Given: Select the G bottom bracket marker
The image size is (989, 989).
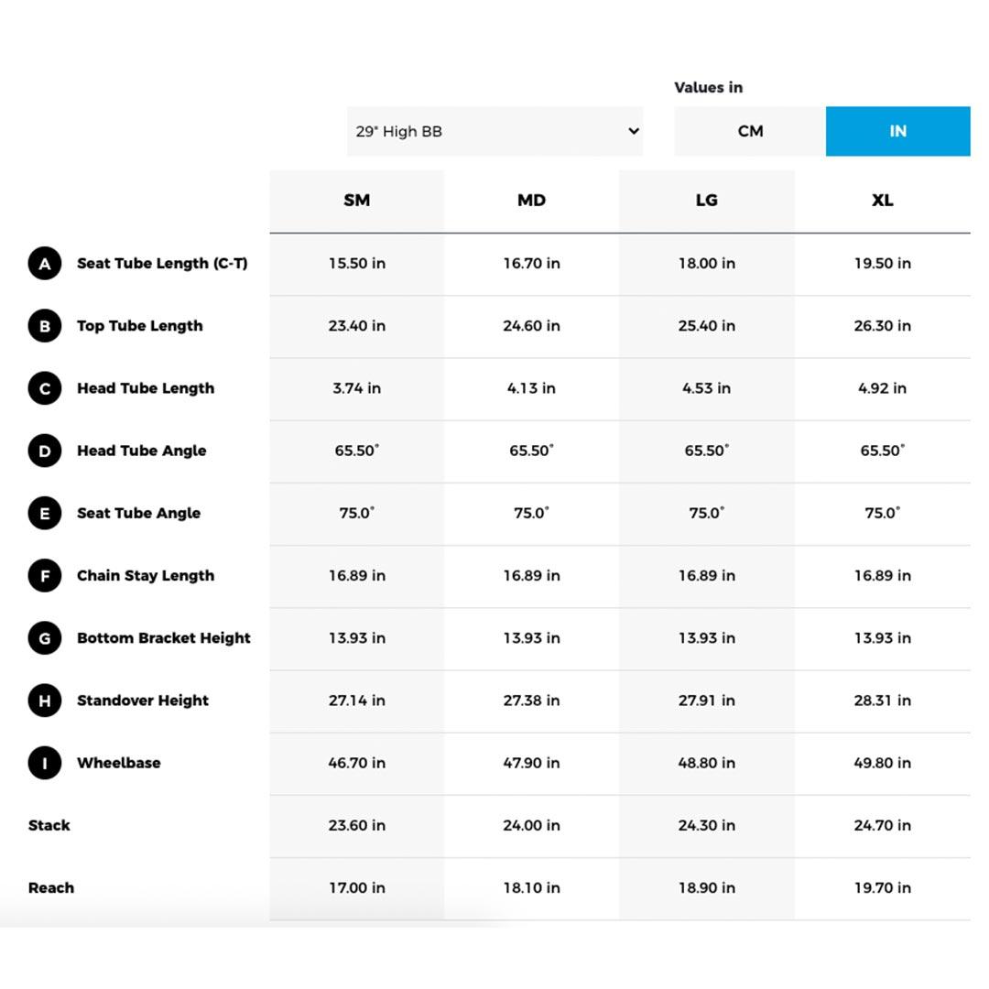Looking at the screenshot, I should [44, 638].
